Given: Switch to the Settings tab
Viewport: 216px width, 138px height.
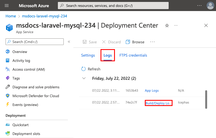Looking at the screenshot, I should tap(88, 55).
